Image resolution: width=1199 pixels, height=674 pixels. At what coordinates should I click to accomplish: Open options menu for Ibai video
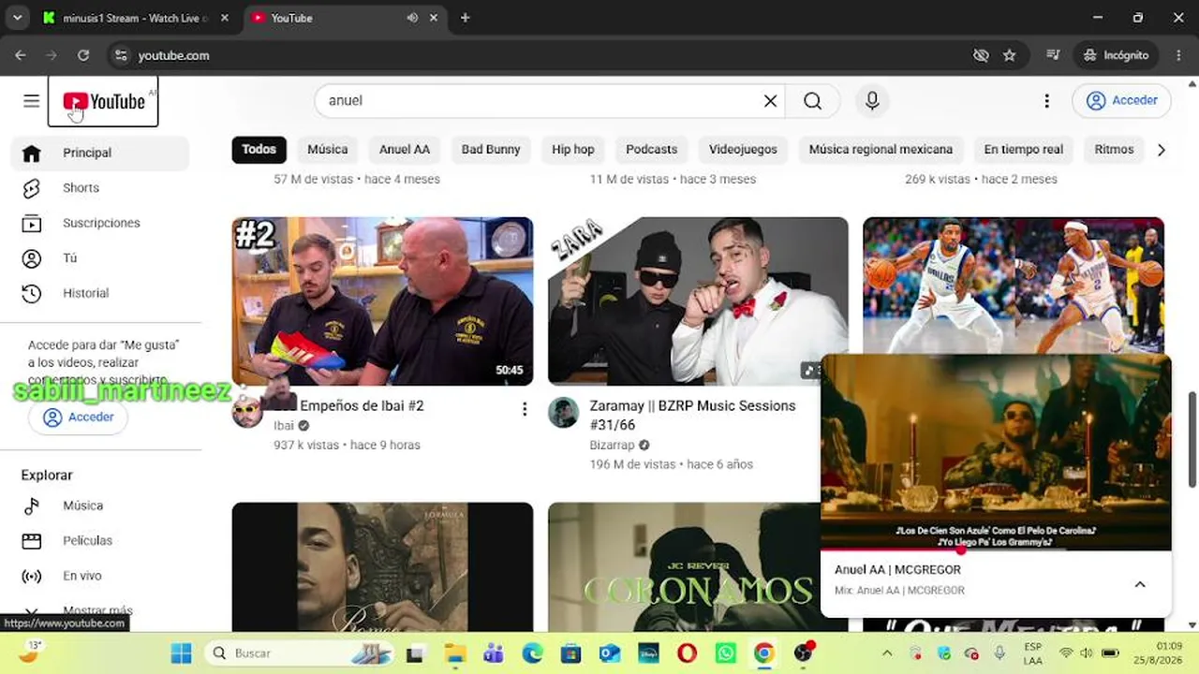tap(525, 409)
